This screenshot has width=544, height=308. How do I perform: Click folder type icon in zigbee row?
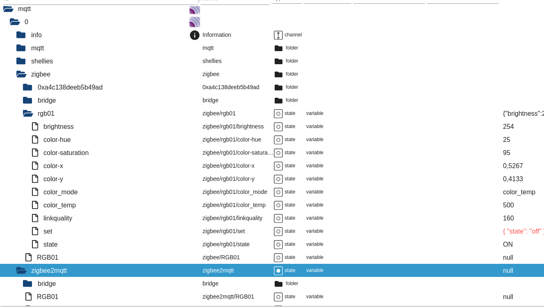pos(278,74)
